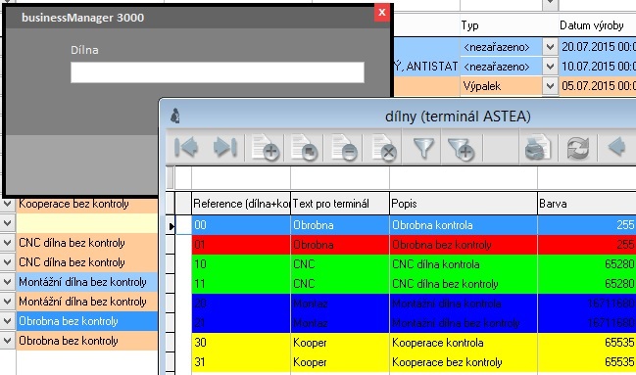Select reference cell 31

coord(241,362)
